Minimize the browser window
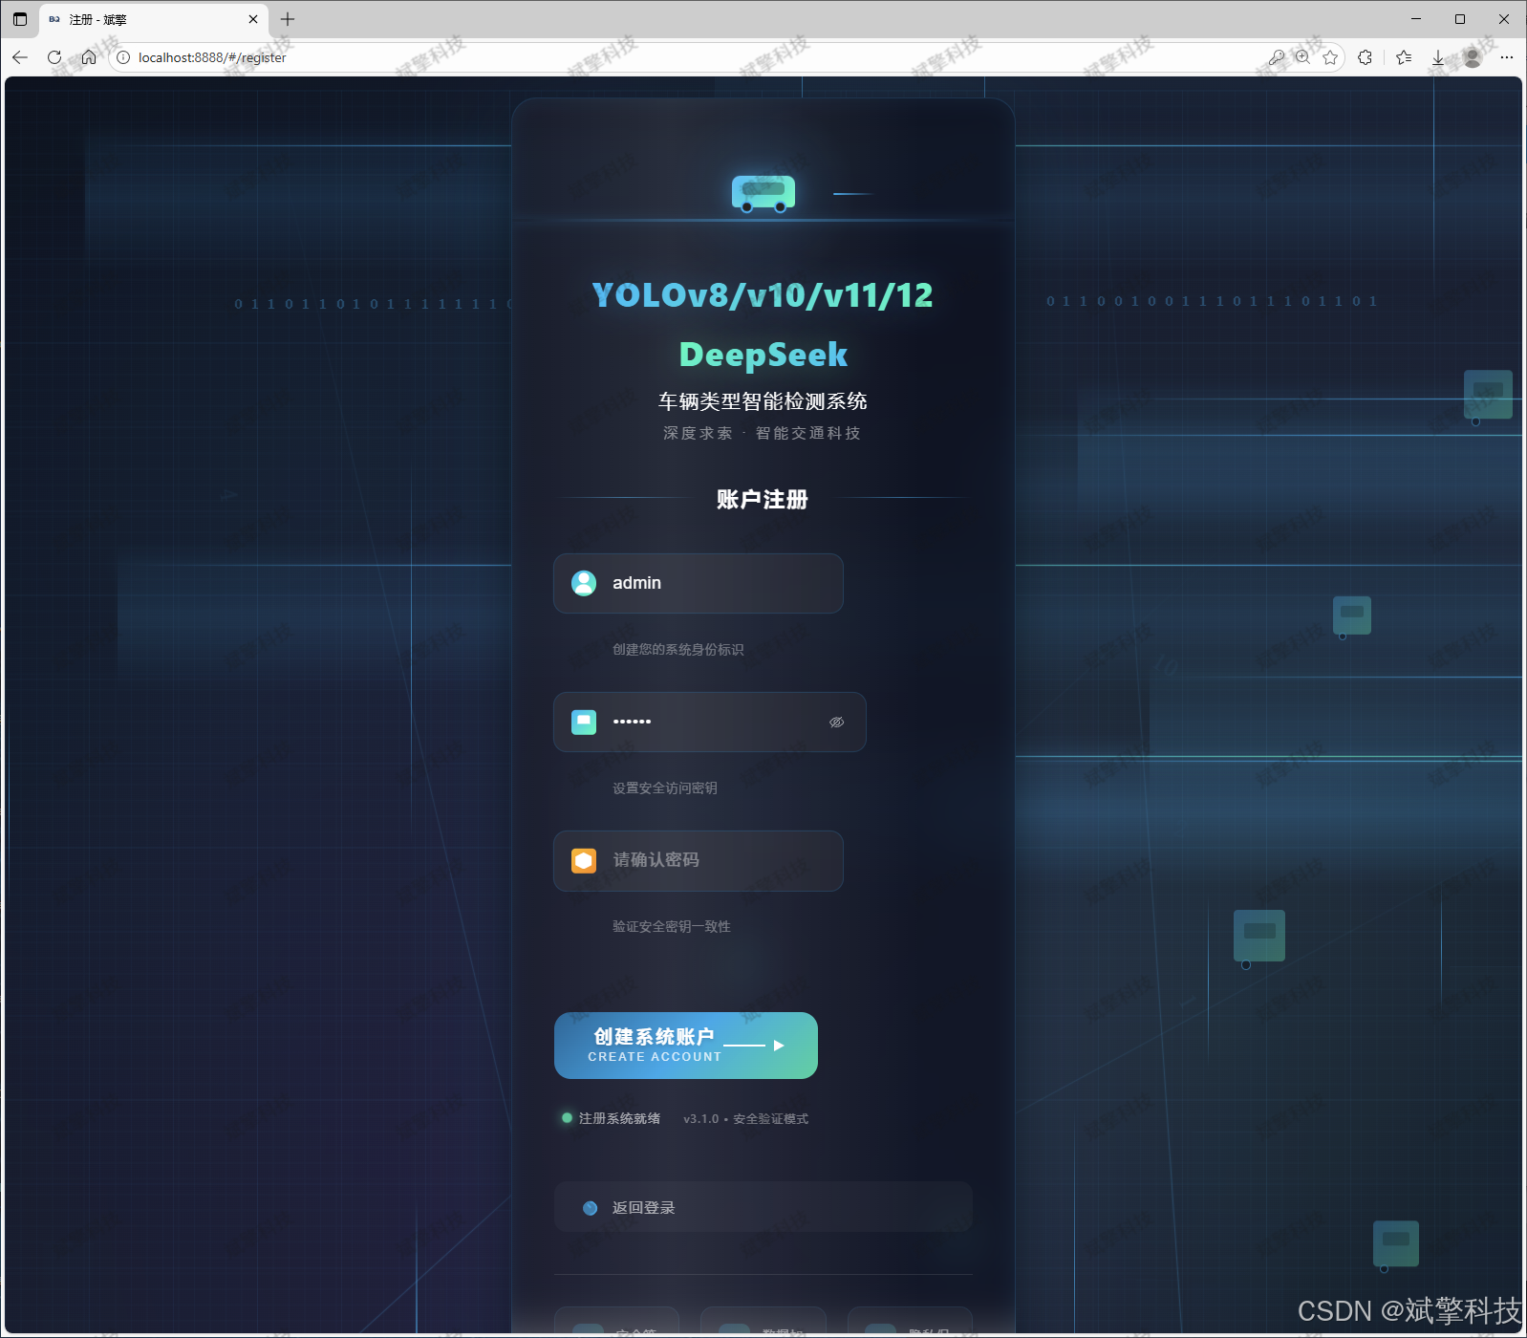Image resolution: width=1527 pixels, height=1338 pixels. pos(1416,19)
